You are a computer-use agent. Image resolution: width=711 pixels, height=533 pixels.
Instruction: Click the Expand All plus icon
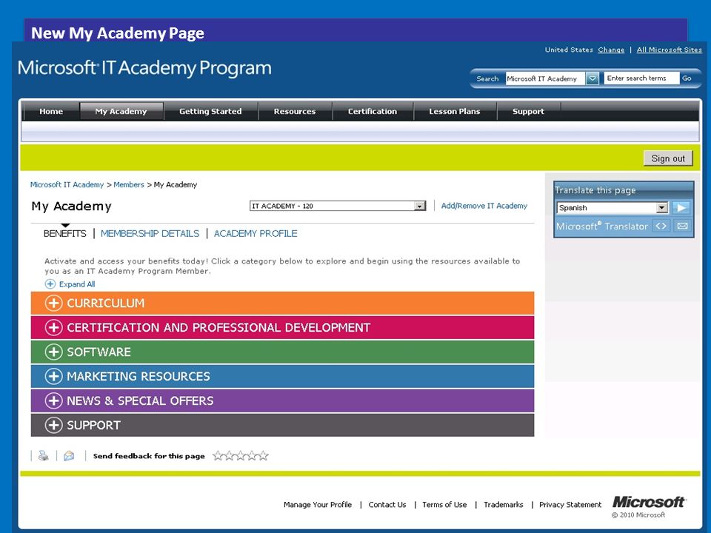point(50,284)
